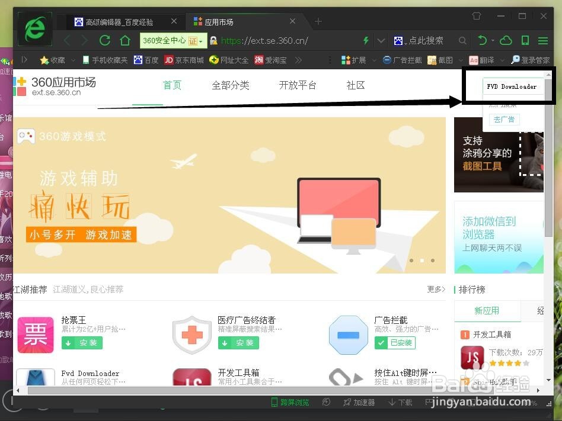
Task: Reload the page with refresh icon
Action: click(105, 40)
